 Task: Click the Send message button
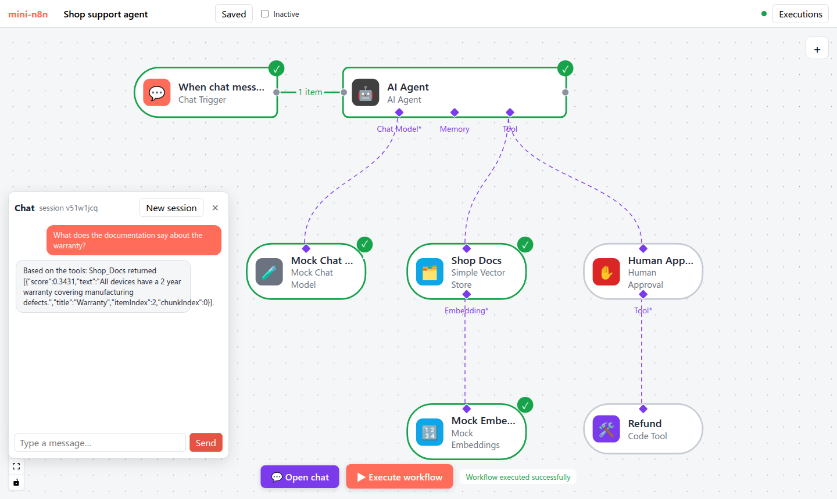pos(206,443)
